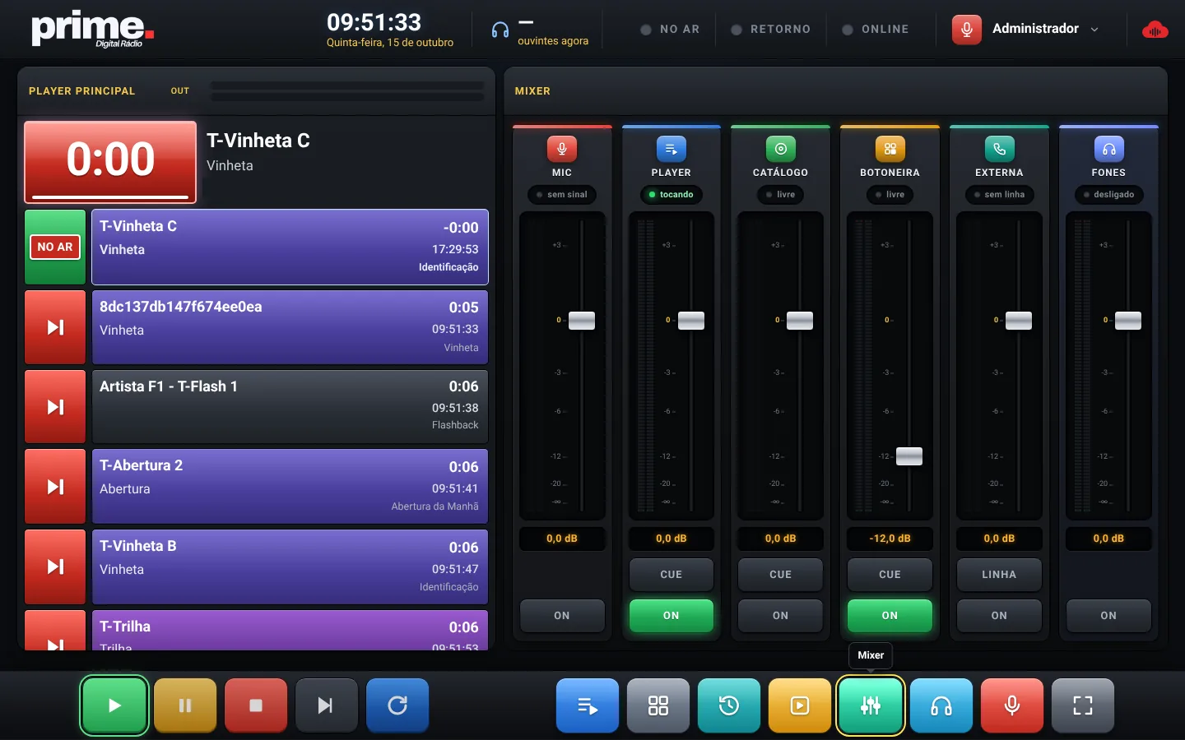This screenshot has height=740, width=1185.
Task: Click the MIC channel fader handle
Action: tap(582, 321)
